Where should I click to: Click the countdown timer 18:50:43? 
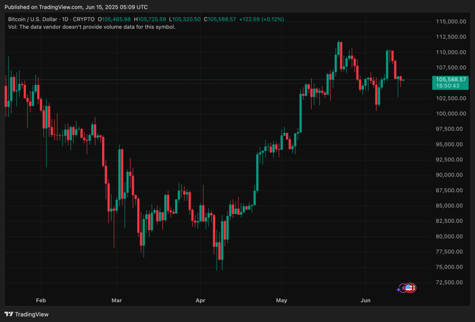point(447,86)
